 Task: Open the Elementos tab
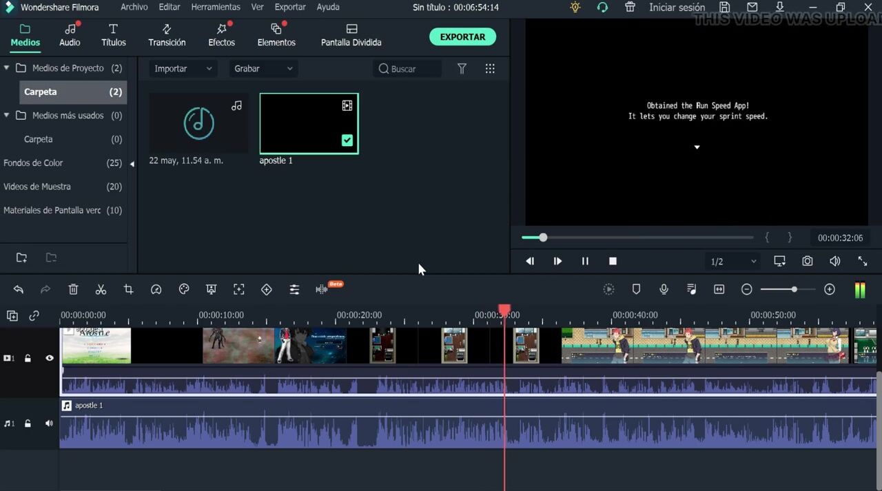[x=276, y=35]
